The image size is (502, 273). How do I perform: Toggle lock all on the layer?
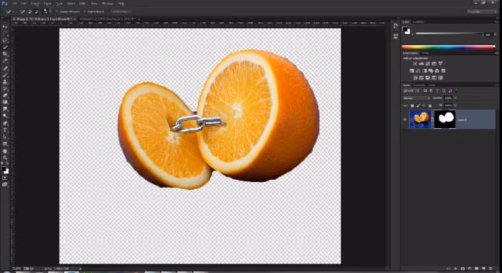coord(430,105)
